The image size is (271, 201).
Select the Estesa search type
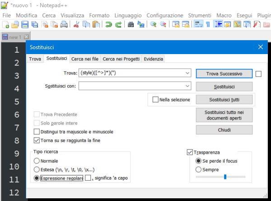(x=37, y=169)
